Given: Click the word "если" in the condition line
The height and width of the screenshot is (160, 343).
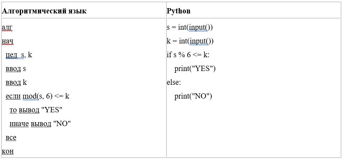Looking at the screenshot, I should (x=13, y=96).
